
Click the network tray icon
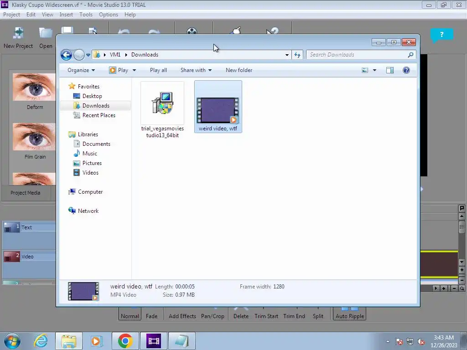tap(410, 342)
